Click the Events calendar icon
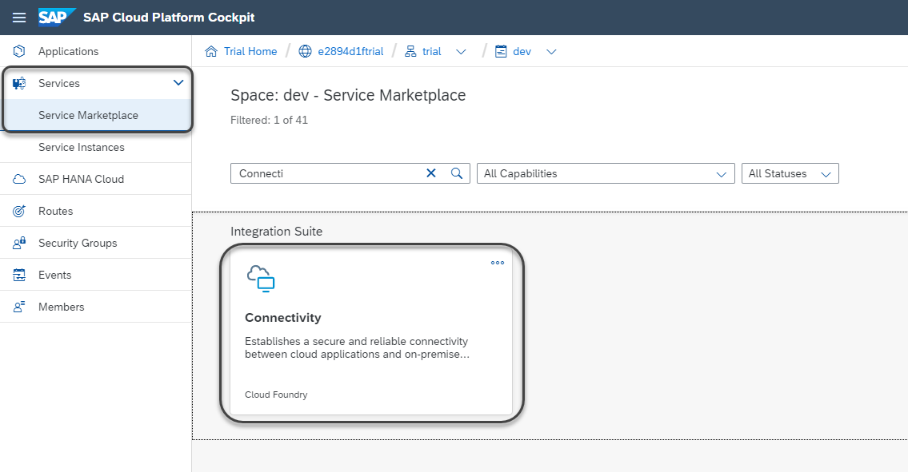This screenshot has height=472, width=908. [x=19, y=275]
